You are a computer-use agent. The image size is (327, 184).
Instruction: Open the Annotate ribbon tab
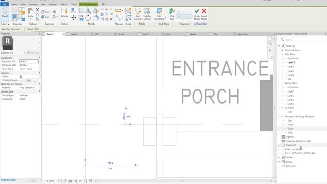tap(33, 4)
